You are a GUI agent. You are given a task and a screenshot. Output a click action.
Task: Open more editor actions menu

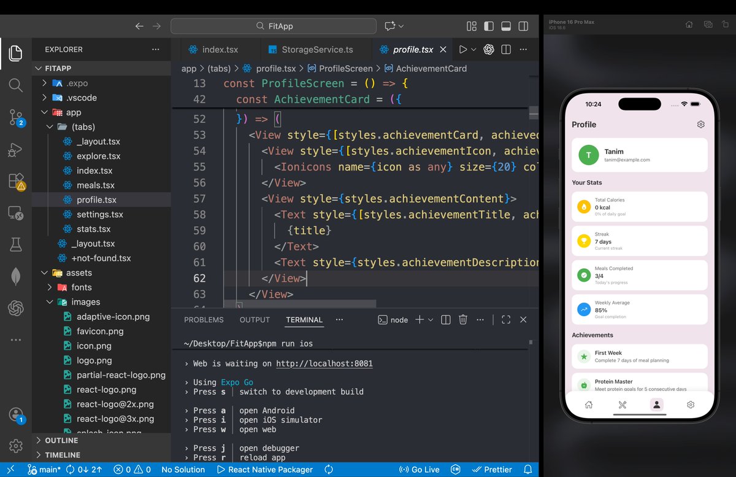(523, 50)
